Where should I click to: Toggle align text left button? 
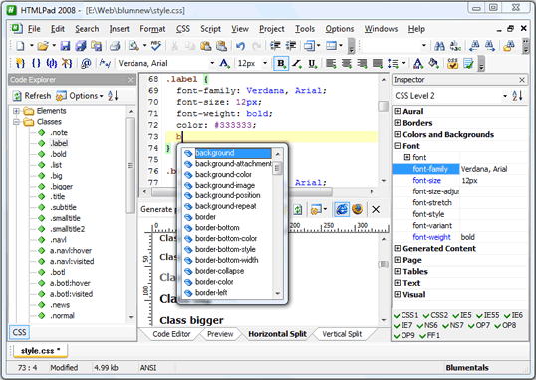(x=331, y=64)
